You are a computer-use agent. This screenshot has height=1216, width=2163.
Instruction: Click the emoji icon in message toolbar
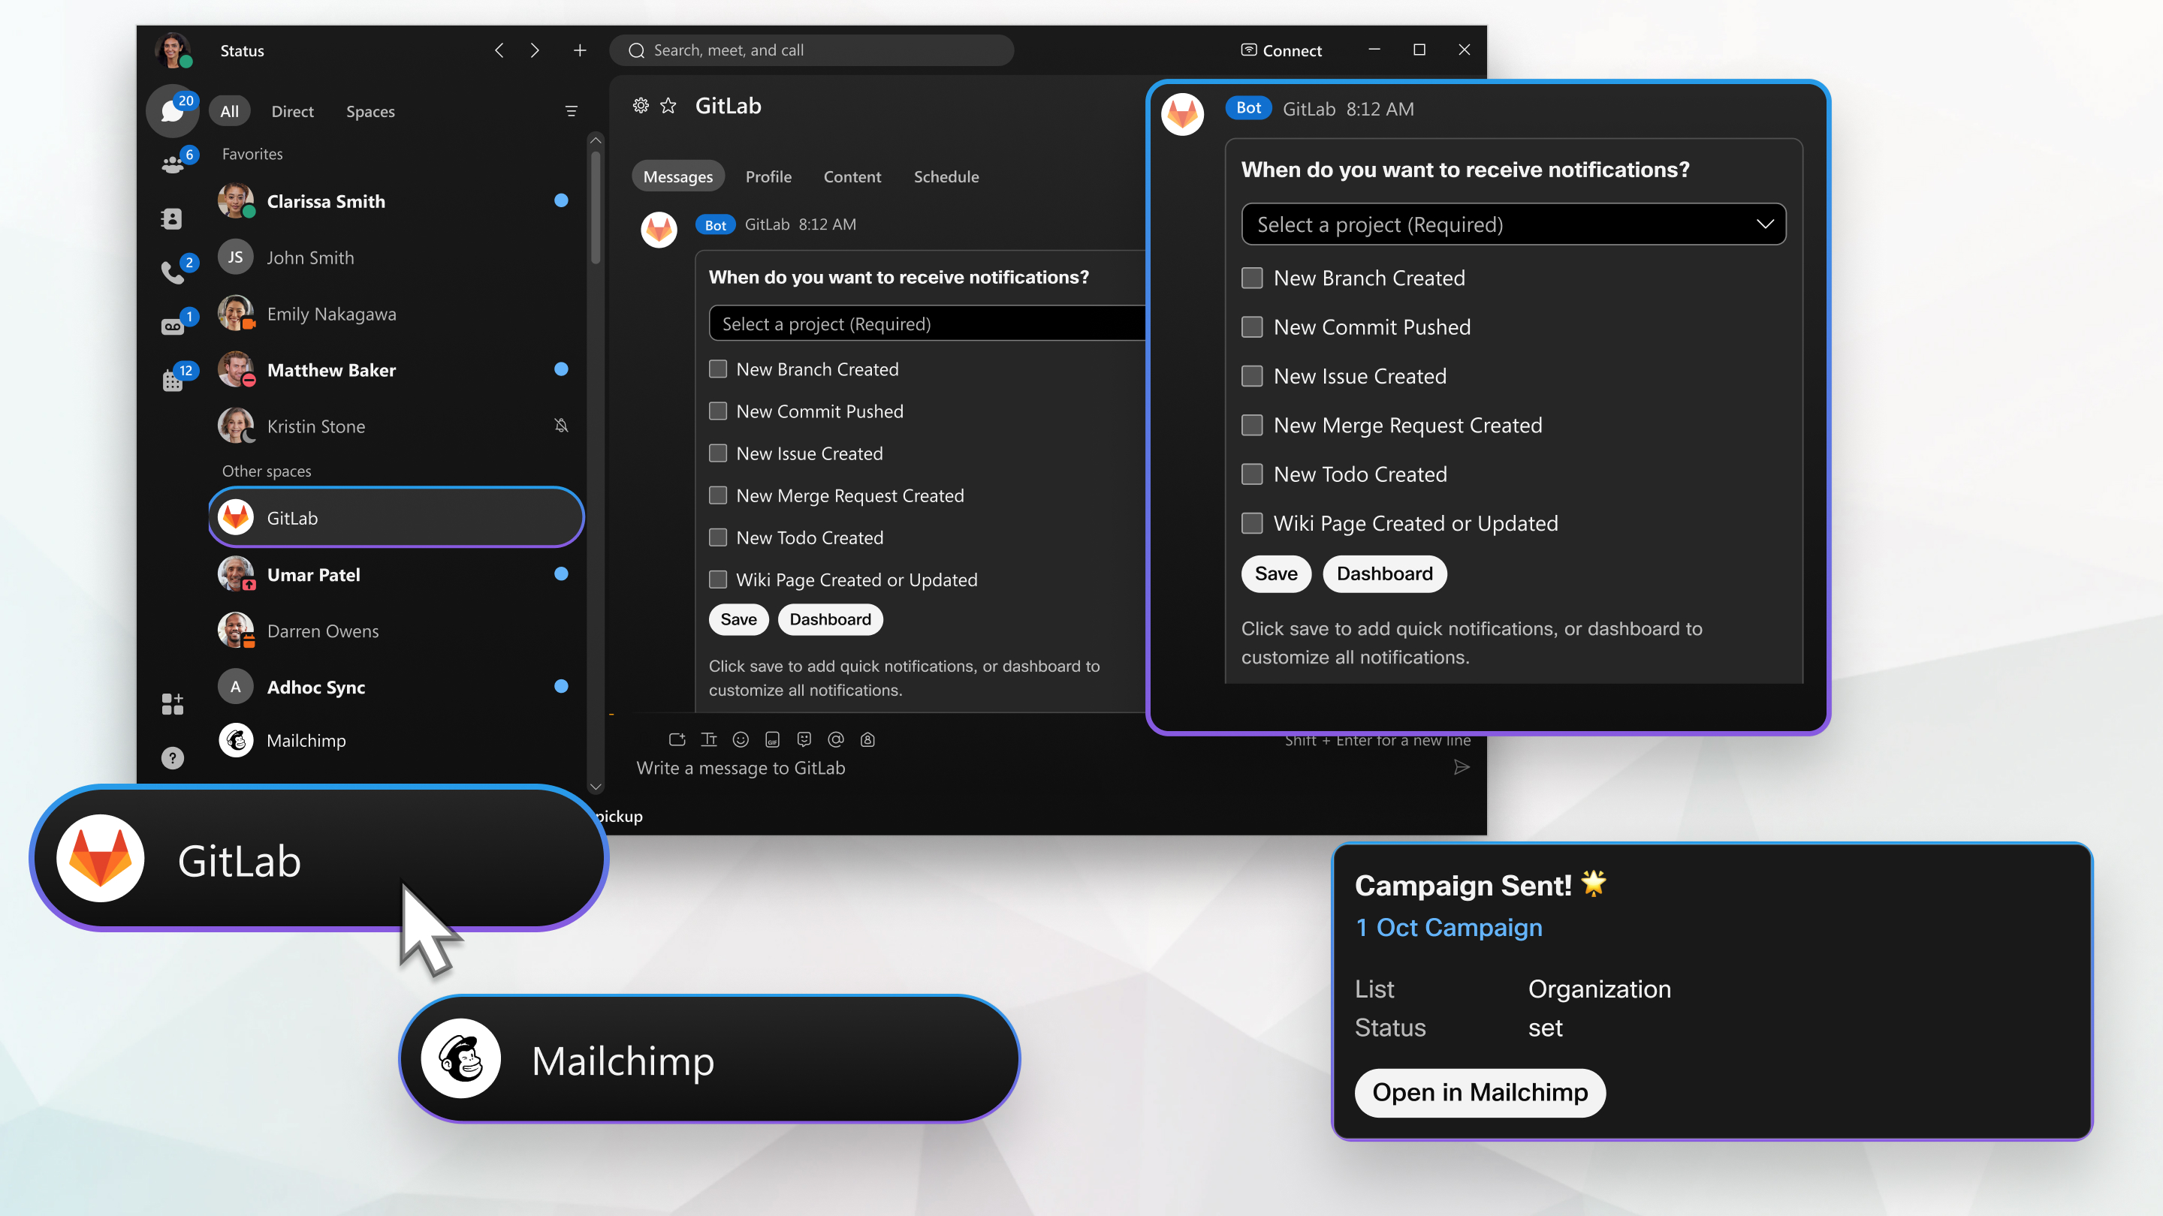[x=740, y=739]
